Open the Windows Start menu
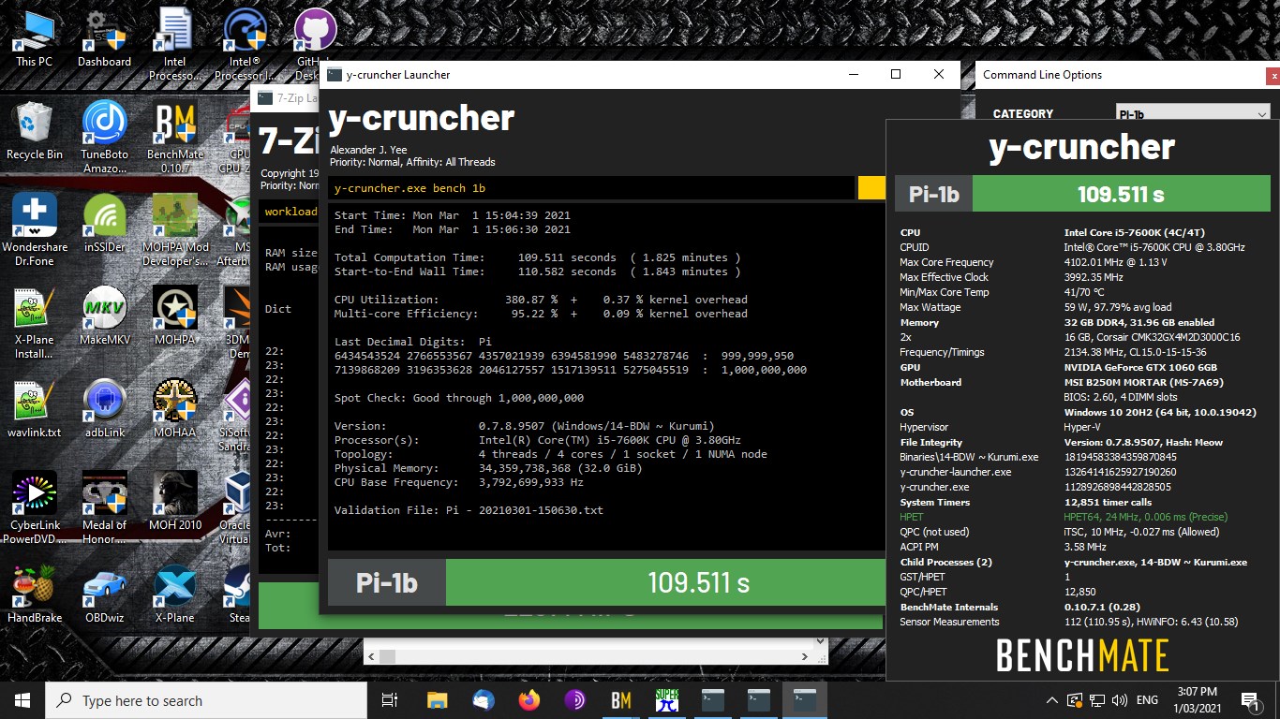Screen dimensions: 1280x719 (22, 700)
